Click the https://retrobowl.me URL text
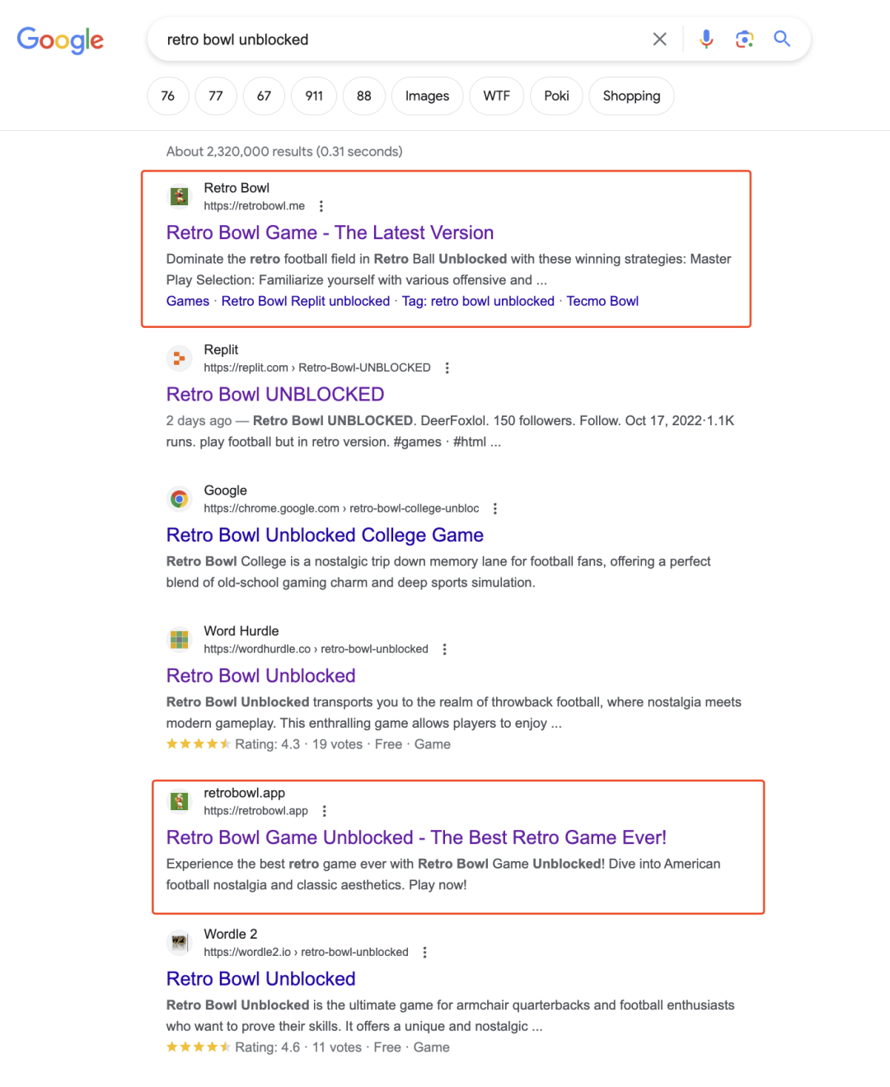890x1087 pixels. [254, 206]
